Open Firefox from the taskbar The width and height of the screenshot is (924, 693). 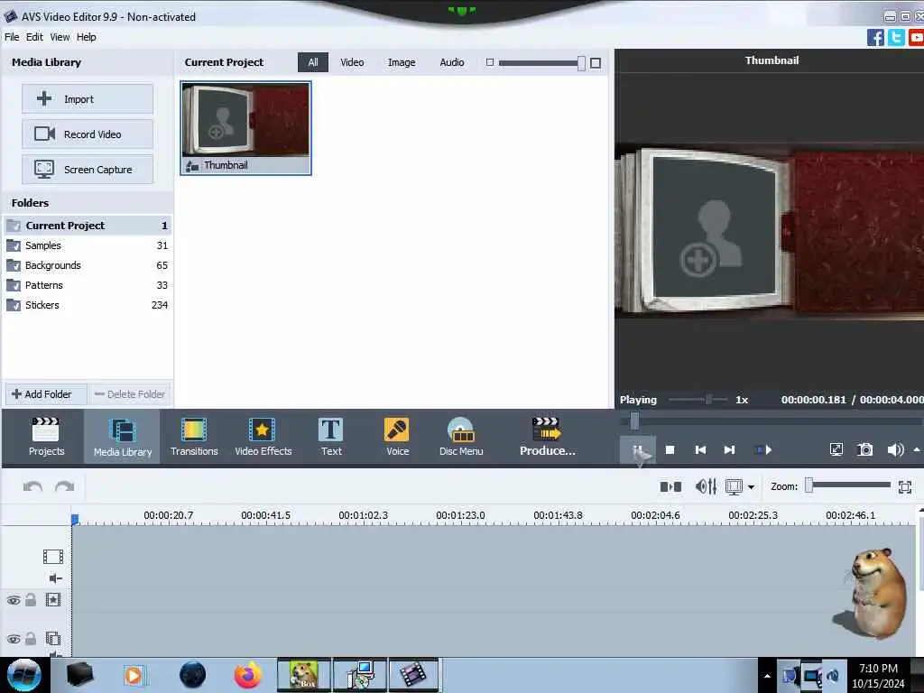coord(247,675)
